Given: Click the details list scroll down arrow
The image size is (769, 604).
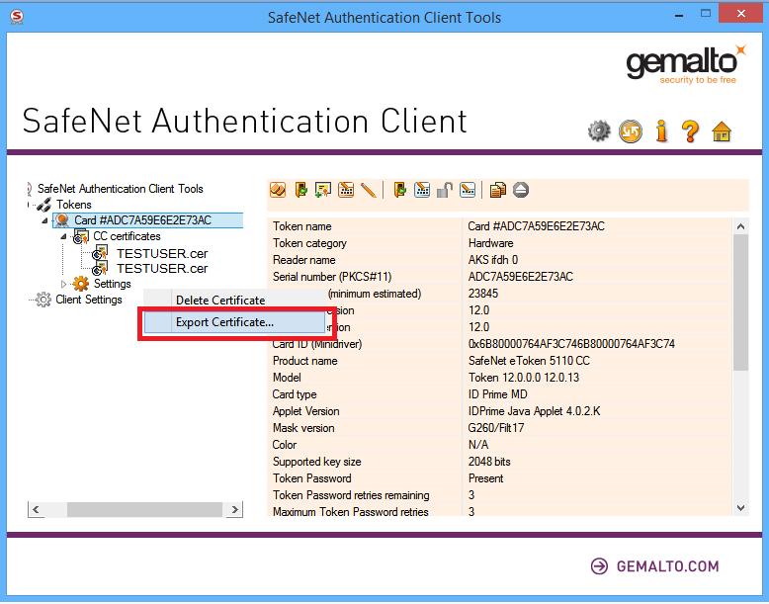Looking at the screenshot, I should (740, 507).
